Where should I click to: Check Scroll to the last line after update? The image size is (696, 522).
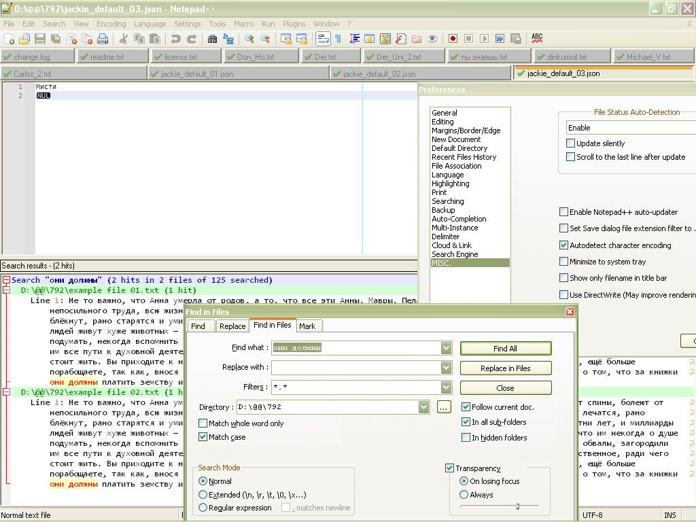click(x=571, y=157)
